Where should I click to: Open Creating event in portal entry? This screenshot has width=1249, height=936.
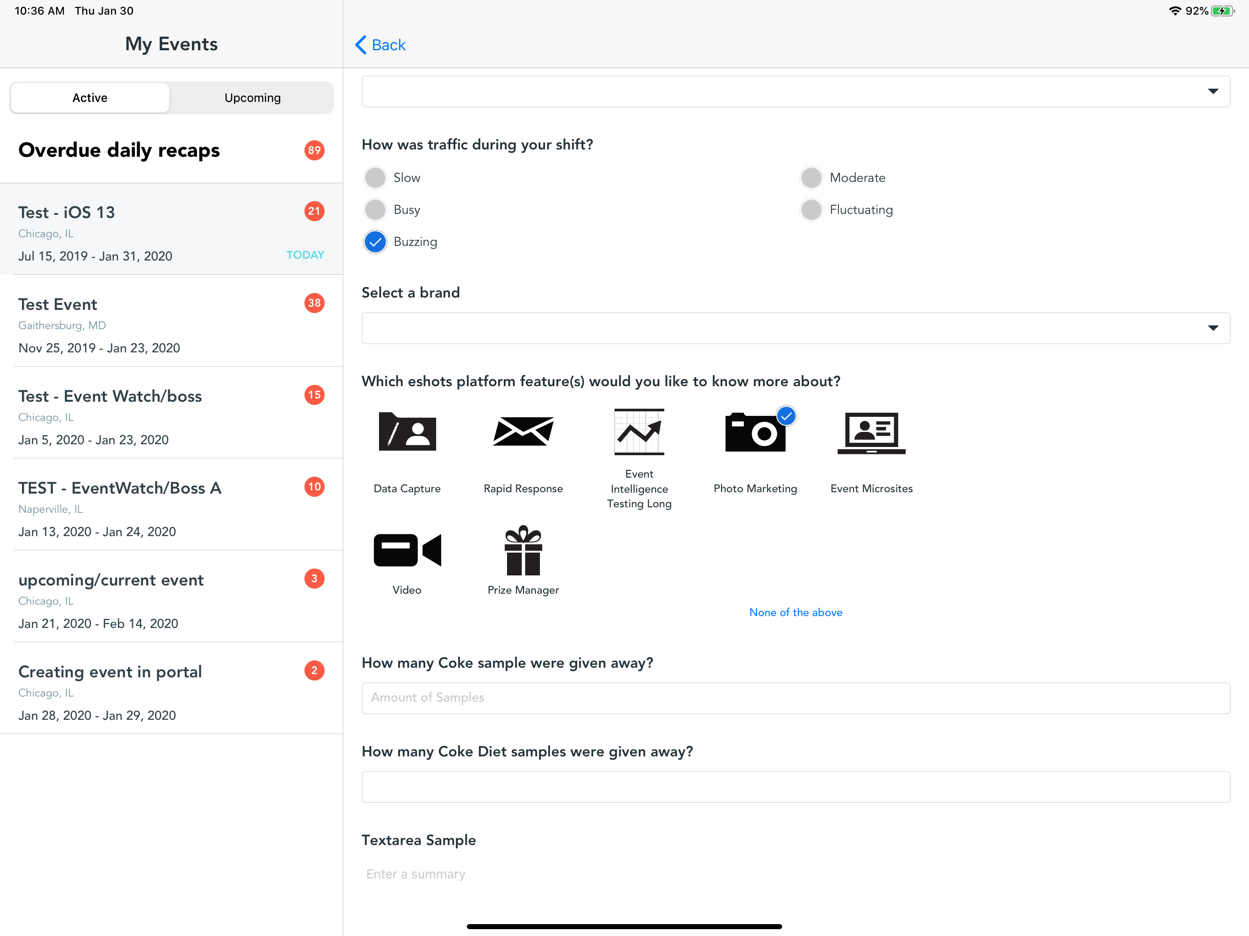click(x=171, y=688)
